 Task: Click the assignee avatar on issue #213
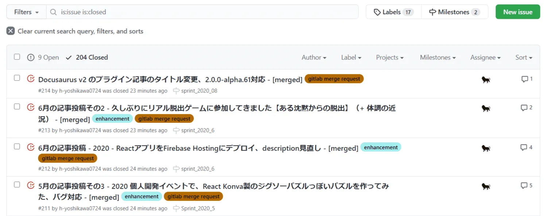[x=486, y=107]
